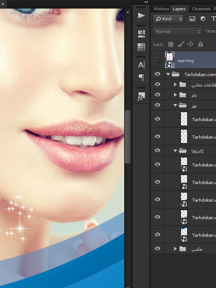Open the Styles fx panel icon
This screenshot has width=216, height=288.
pos(141,96)
